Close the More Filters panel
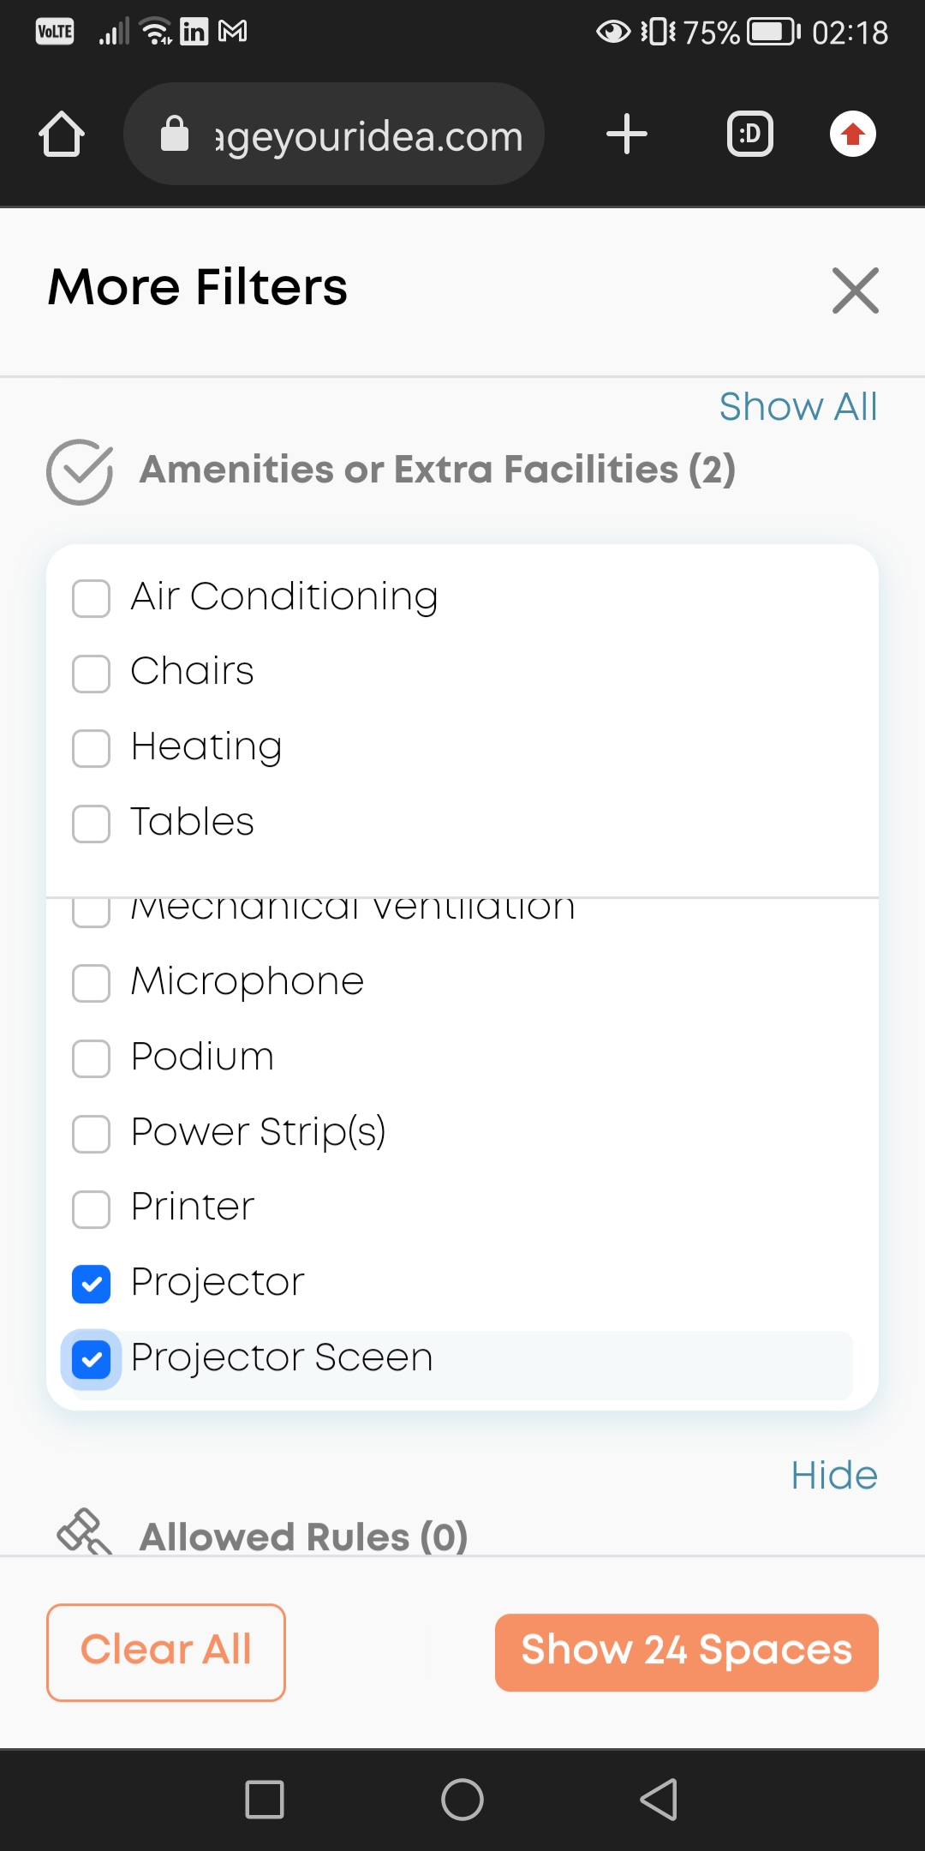The width and height of the screenshot is (925, 1851). pyautogui.click(x=855, y=291)
